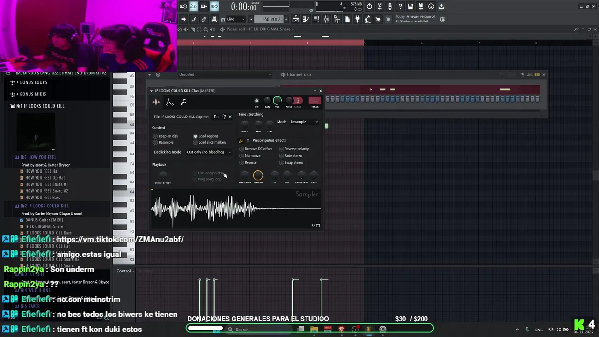Image resolution: width=599 pixels, height=337 pixels.
Task: Open the Line snap dropdown
Action: pos(236,19)
